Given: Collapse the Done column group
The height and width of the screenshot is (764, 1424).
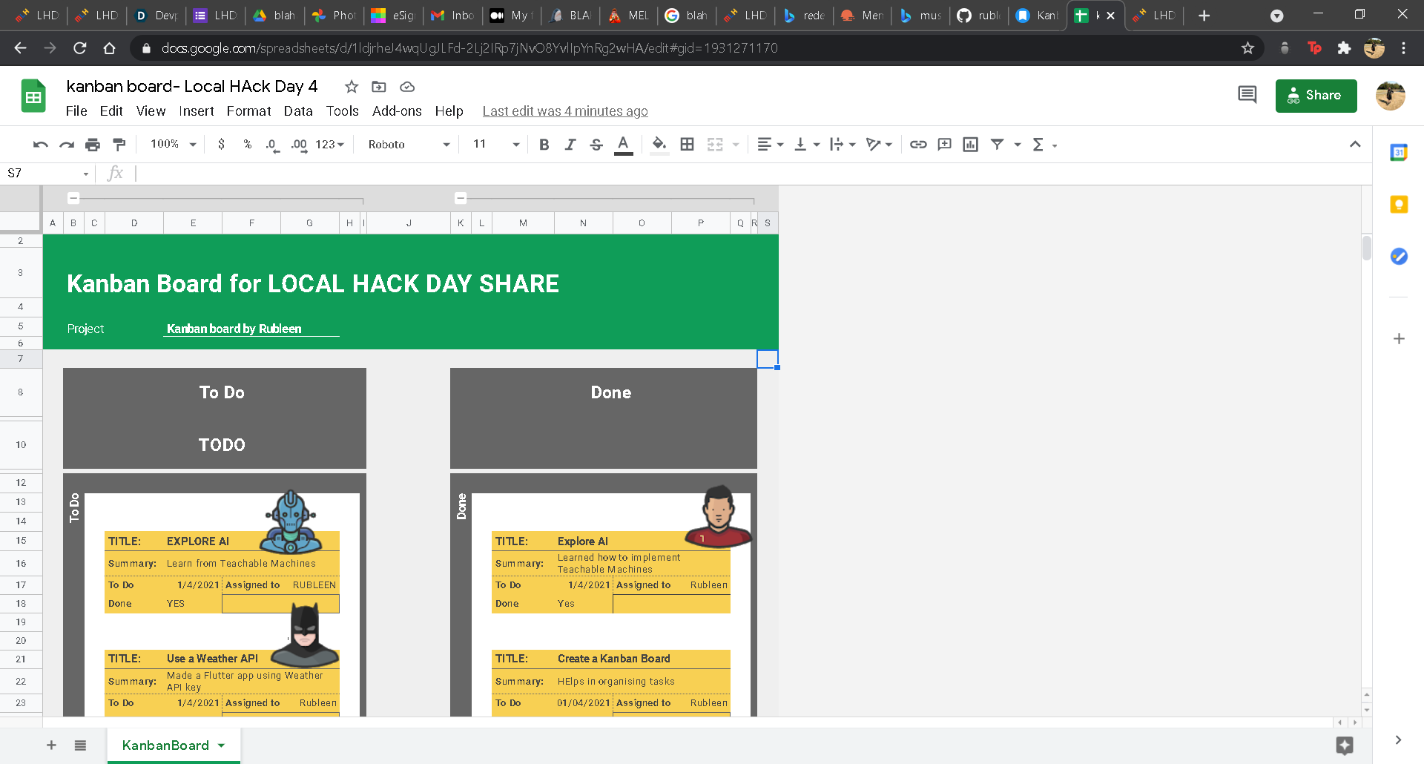Looking at the screenshot, I should [x=461, y=198].
